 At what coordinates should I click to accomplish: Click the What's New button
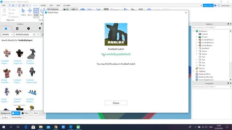pos(208,5)
